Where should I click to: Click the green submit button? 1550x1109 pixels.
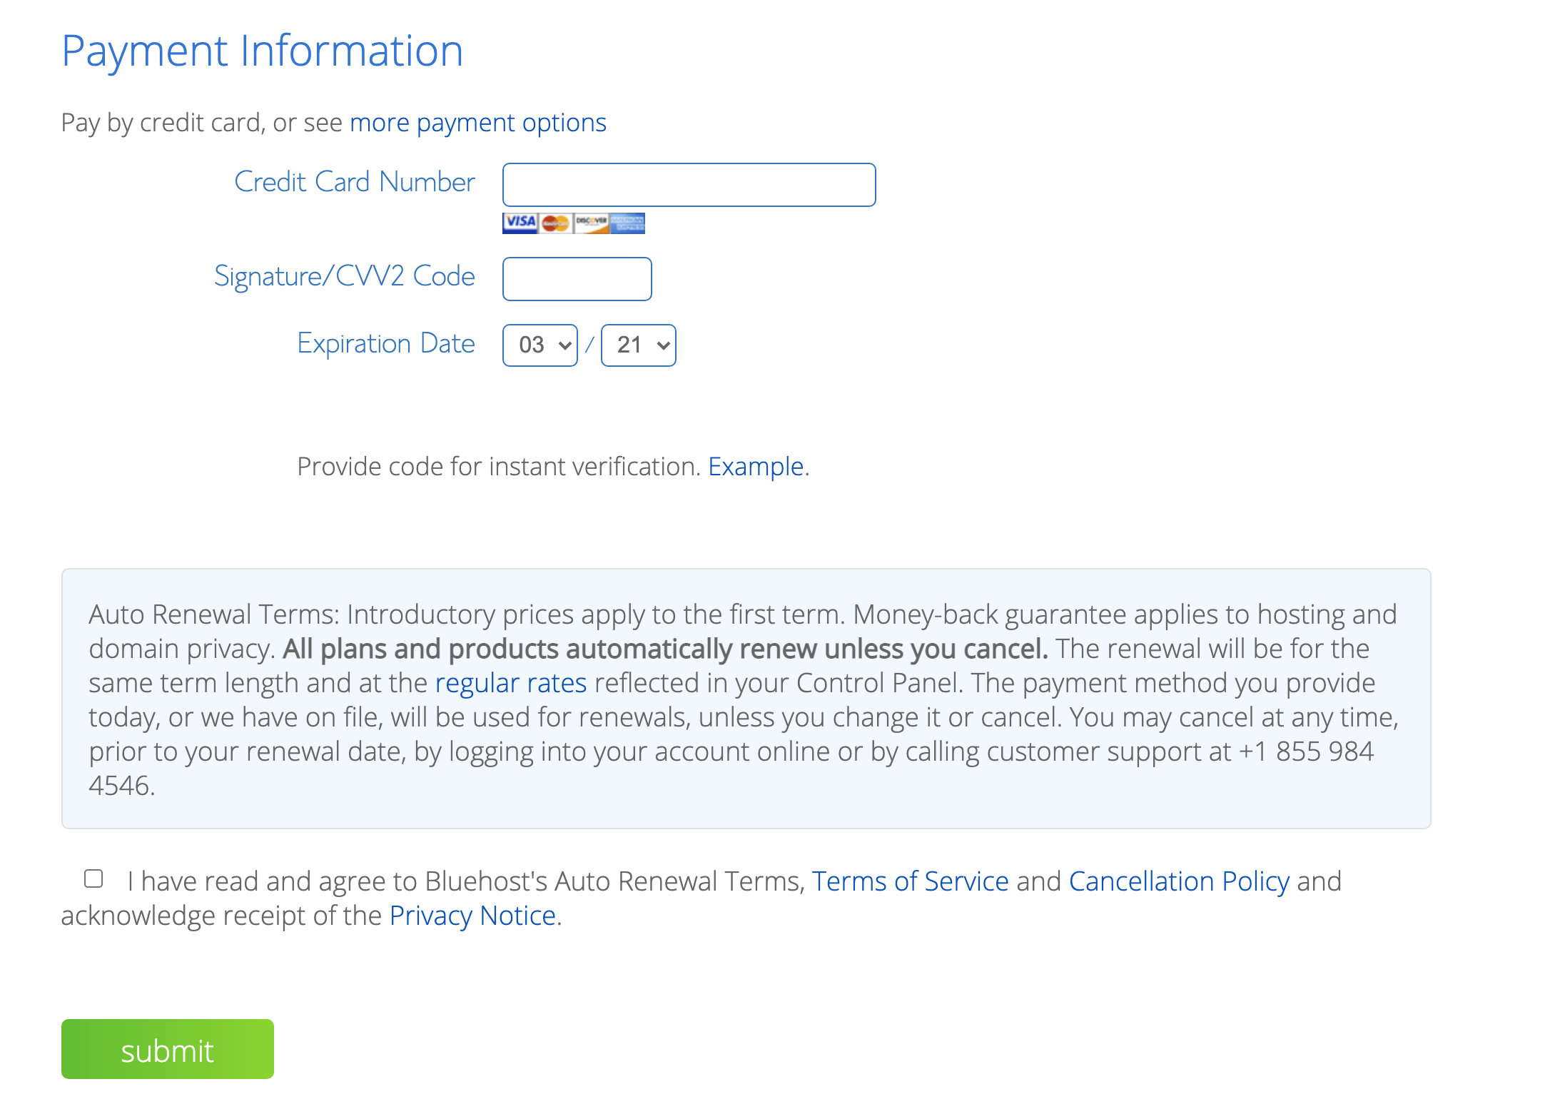(x=168, y=1049)
